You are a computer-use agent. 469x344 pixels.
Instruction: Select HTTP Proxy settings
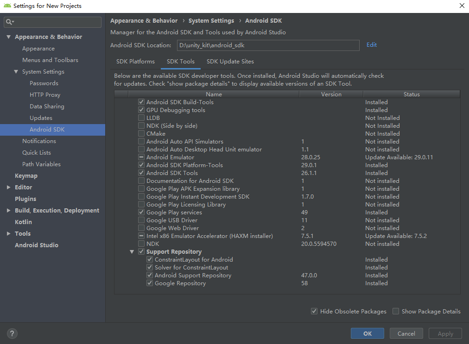click(45, 95)
